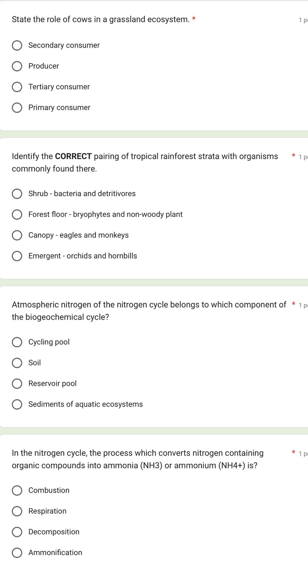Select the Tertiary consumer radio button
This screenshot has width=308, height=571.
[x=17, y=87]
